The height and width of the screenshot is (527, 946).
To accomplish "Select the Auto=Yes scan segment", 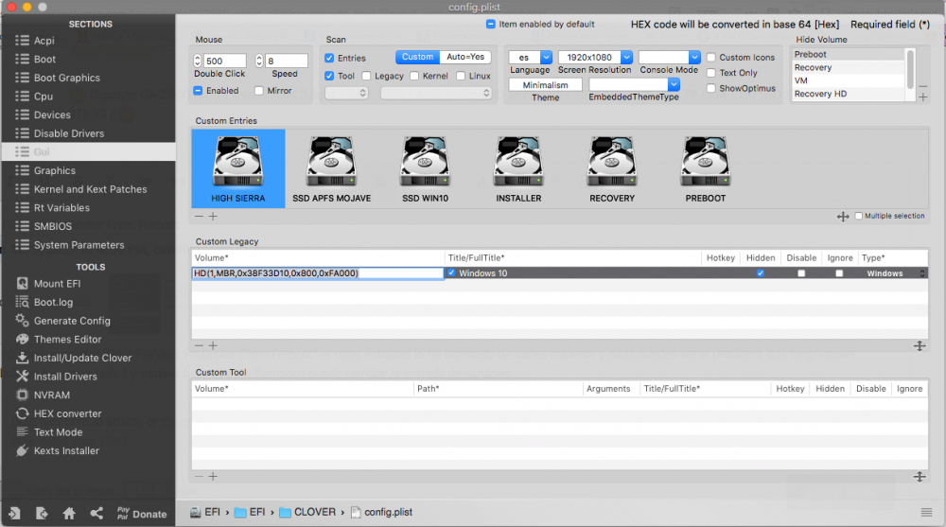I will (465, 57).
